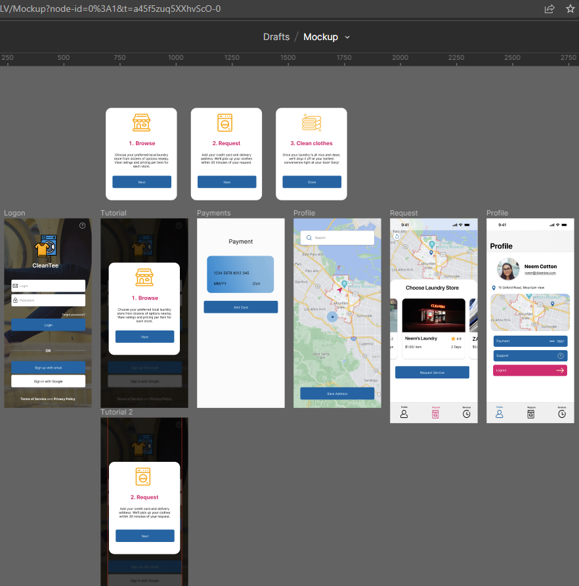This screenshot has height=586, width=579.
Task: Open the Mockup file name dropdown chevron
Action: [347, 37]
